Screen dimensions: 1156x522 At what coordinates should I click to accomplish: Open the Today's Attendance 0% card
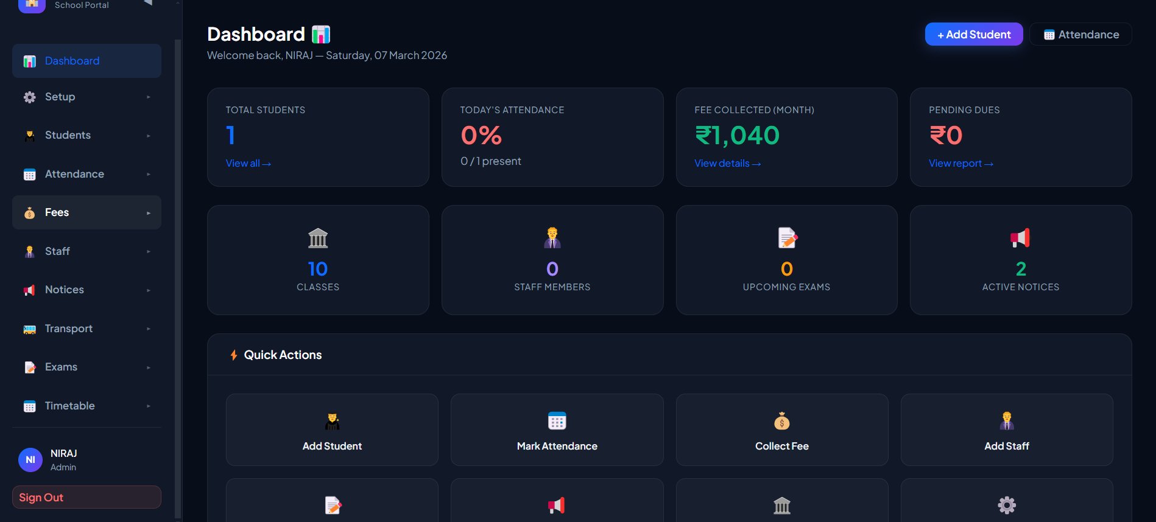click(x=552, y=137)
